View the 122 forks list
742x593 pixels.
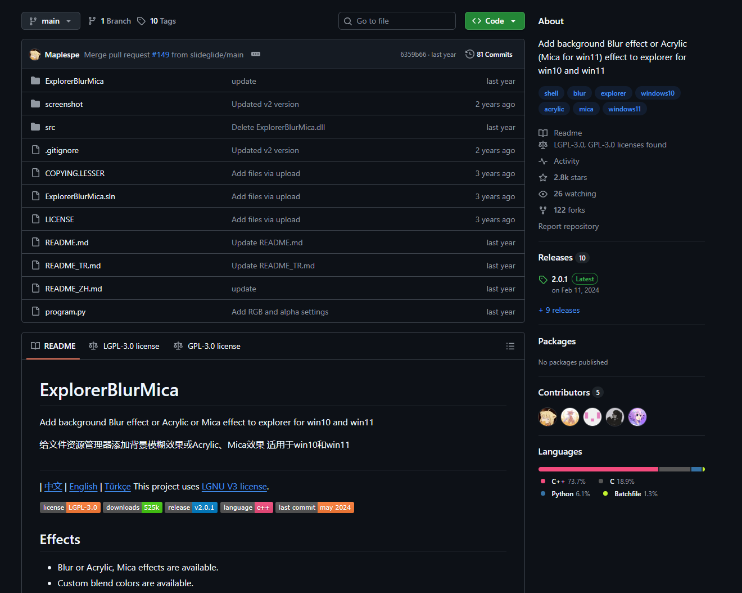[x=562, y=210]
